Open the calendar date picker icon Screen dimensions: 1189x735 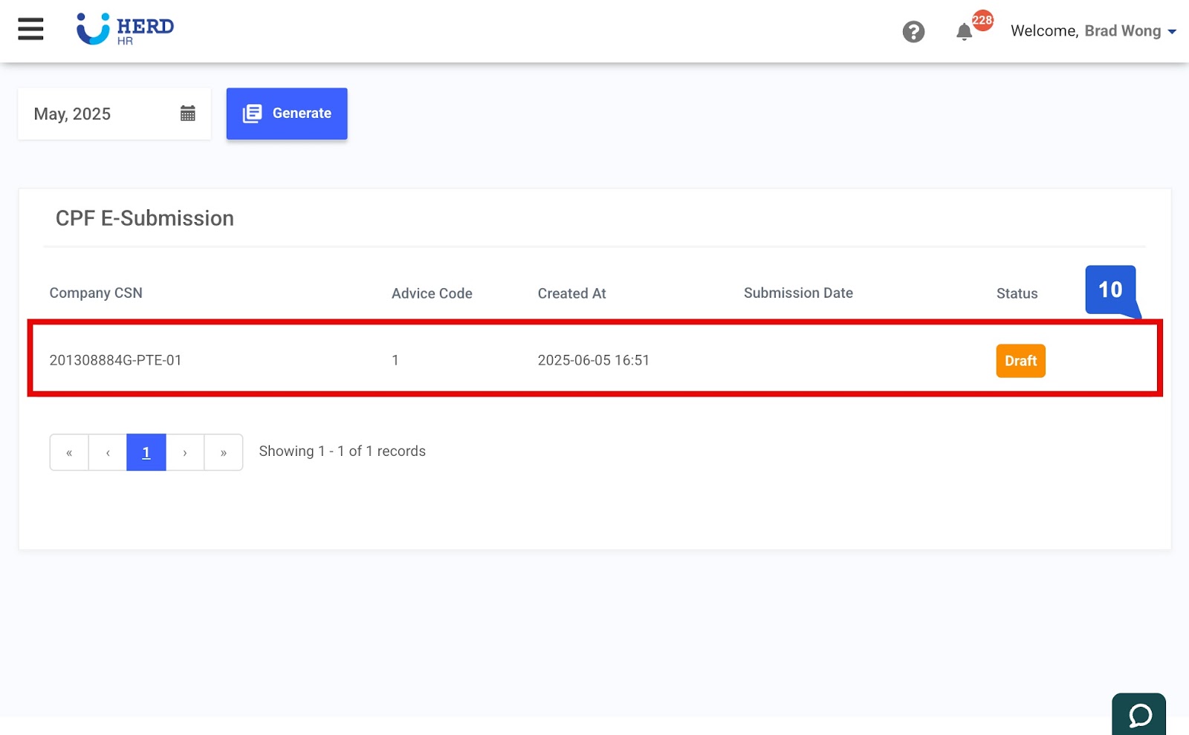coord(188,113)
